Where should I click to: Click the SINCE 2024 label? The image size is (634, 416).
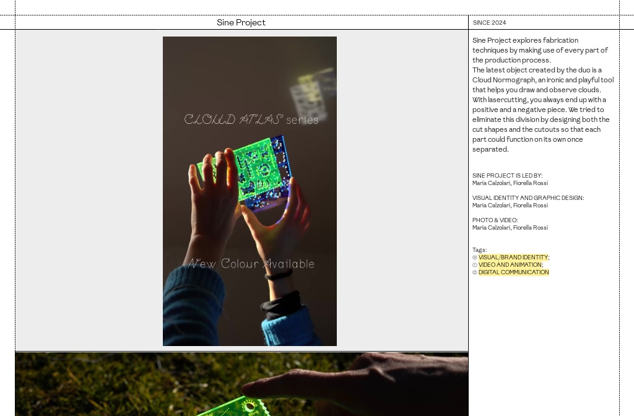(x=489, y=23)
